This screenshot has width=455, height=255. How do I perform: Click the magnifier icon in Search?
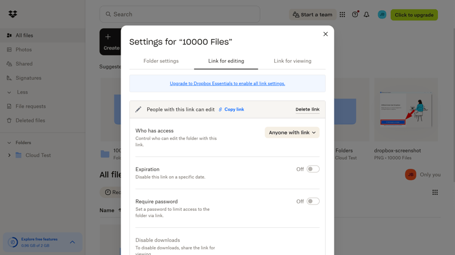pyautogui.click(x=108, y=14)
